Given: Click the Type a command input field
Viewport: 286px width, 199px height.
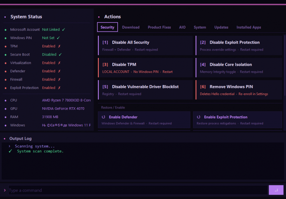Looking at the screenshot, I should coord(138,190).
